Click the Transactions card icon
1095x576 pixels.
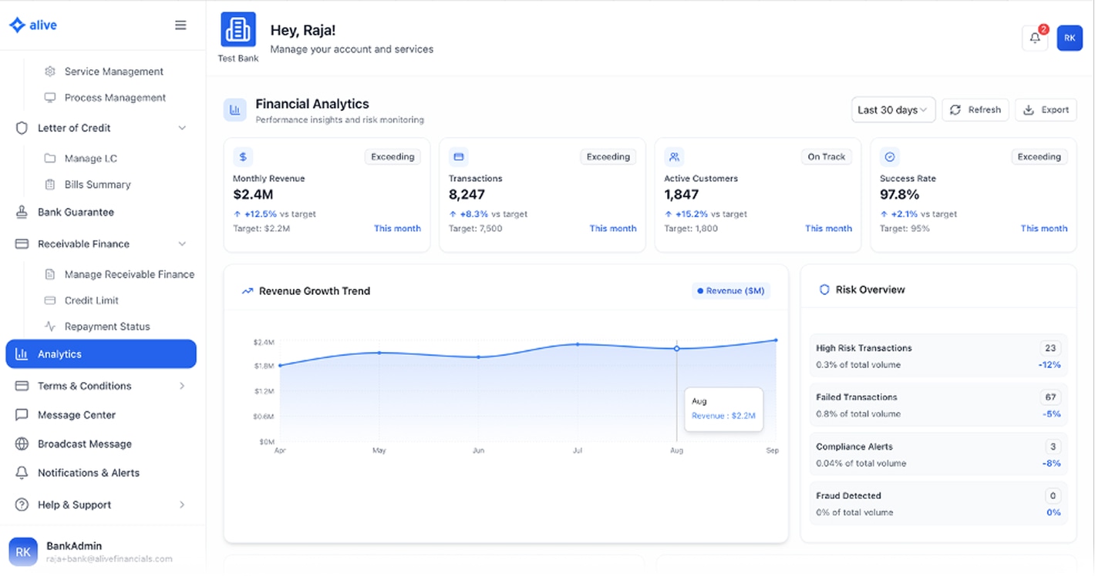pos(459,157)
